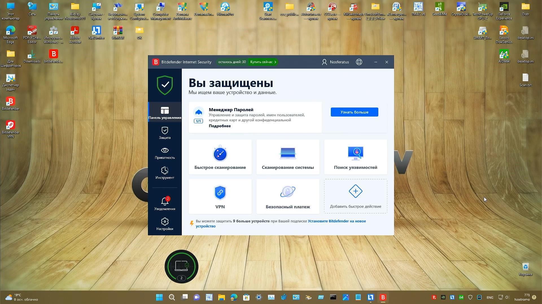Open Safepay (Безопасный платеж) tile
This screenshot has height=304, width=542.
(288, 196)
